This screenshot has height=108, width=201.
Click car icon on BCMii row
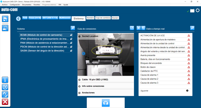tap(71, 35)
